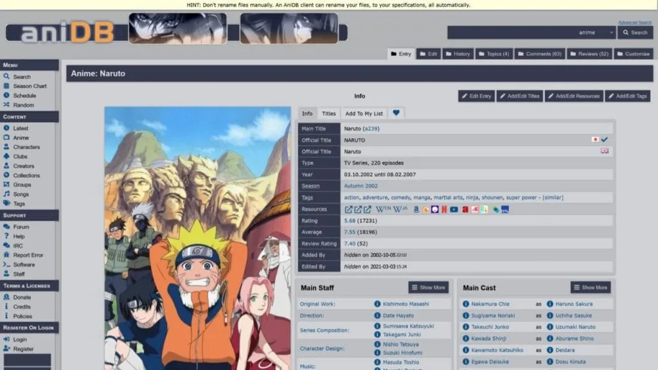Click the Edit Entry button

tap(476, 96)
